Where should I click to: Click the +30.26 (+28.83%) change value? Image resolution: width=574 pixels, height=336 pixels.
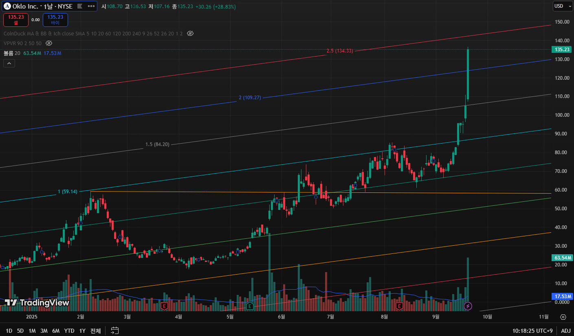(x=216, y=7)
